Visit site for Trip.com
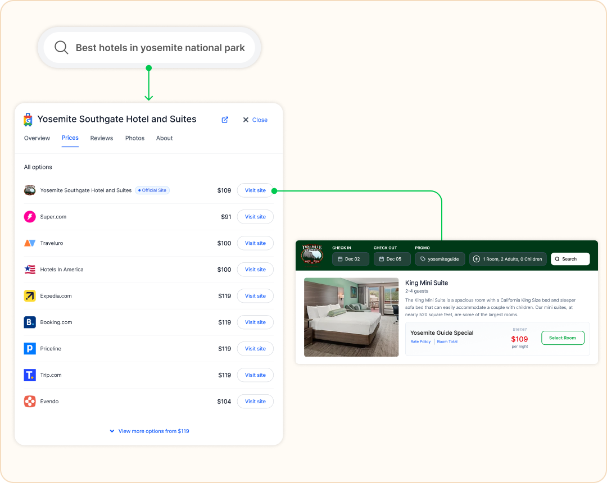 coord(255,375)
